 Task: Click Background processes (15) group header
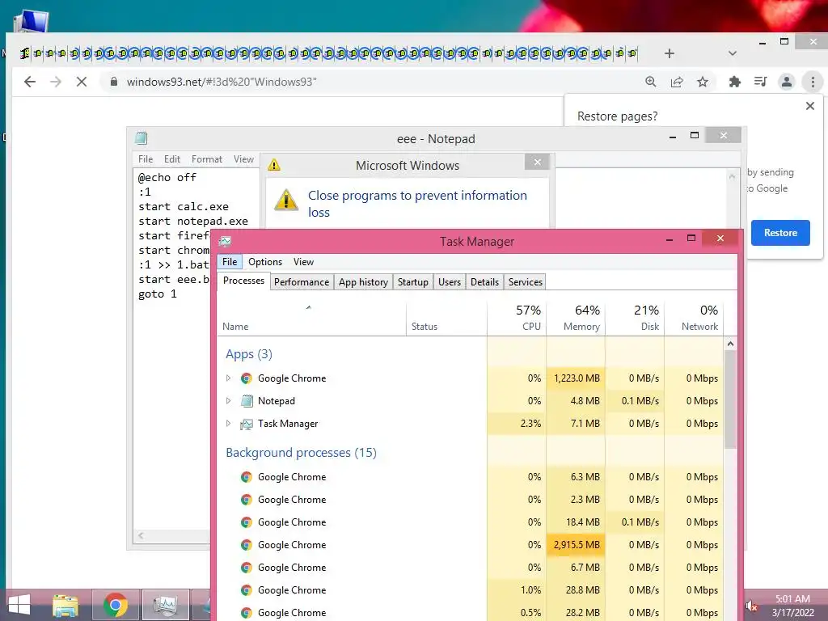(301, 453)
